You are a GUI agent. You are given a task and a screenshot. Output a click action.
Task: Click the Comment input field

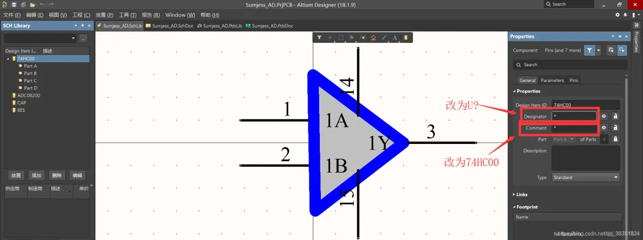point(574,128)
